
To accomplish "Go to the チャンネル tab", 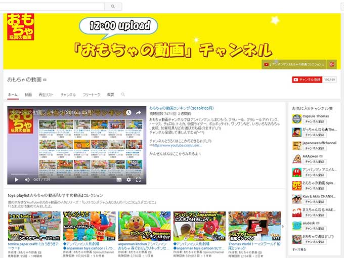I will tap(68, 95).
